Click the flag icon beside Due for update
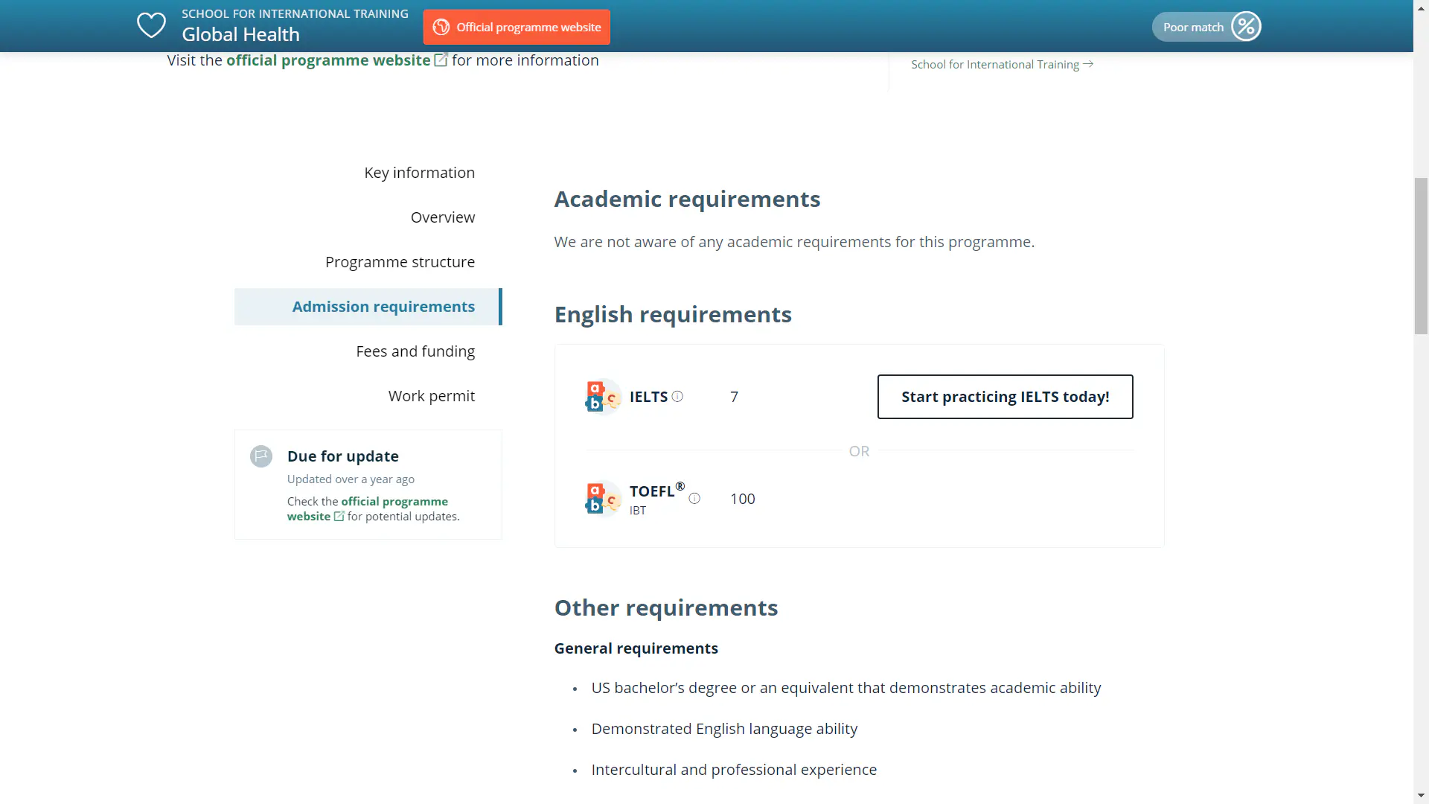Image resolution: width=1429 pixels, height=804 pixels. pyautogui.click(x=260, y=456)
